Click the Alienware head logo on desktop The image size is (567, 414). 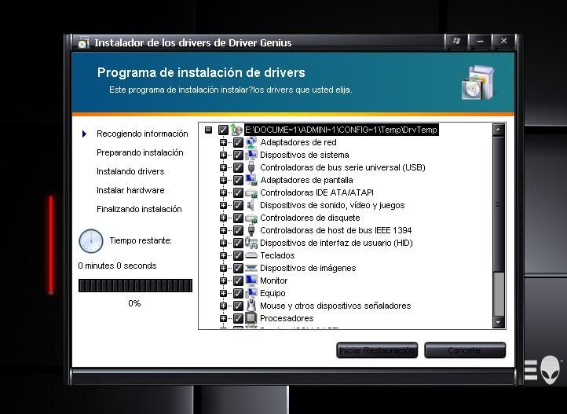click(x=551, y=370)
